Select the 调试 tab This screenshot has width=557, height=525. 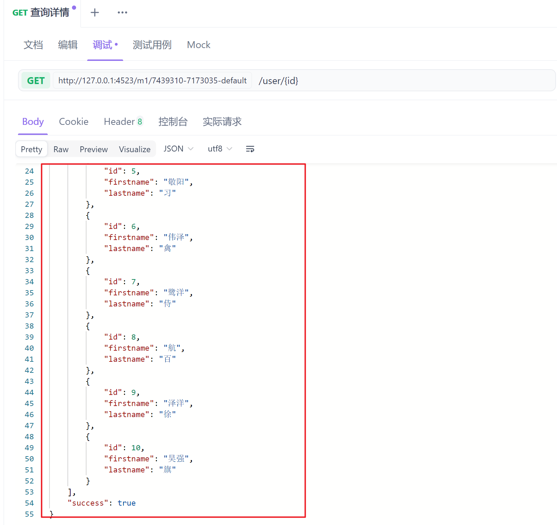coord(105,45)
